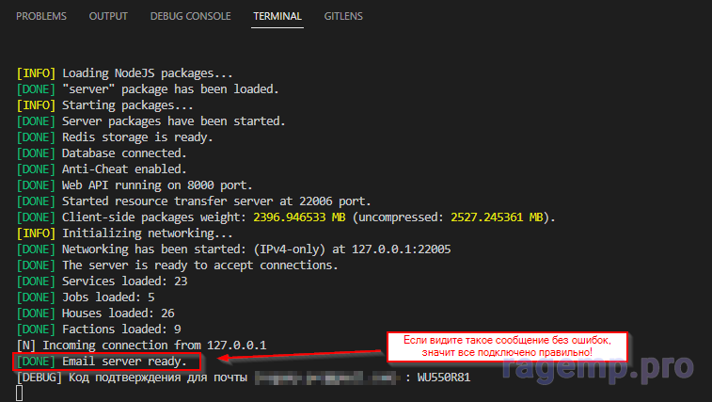The height and width of the screenshot is (402, 712).
Task: Click the 'Loading NodeJS packages...' log line
Action: 147,73
